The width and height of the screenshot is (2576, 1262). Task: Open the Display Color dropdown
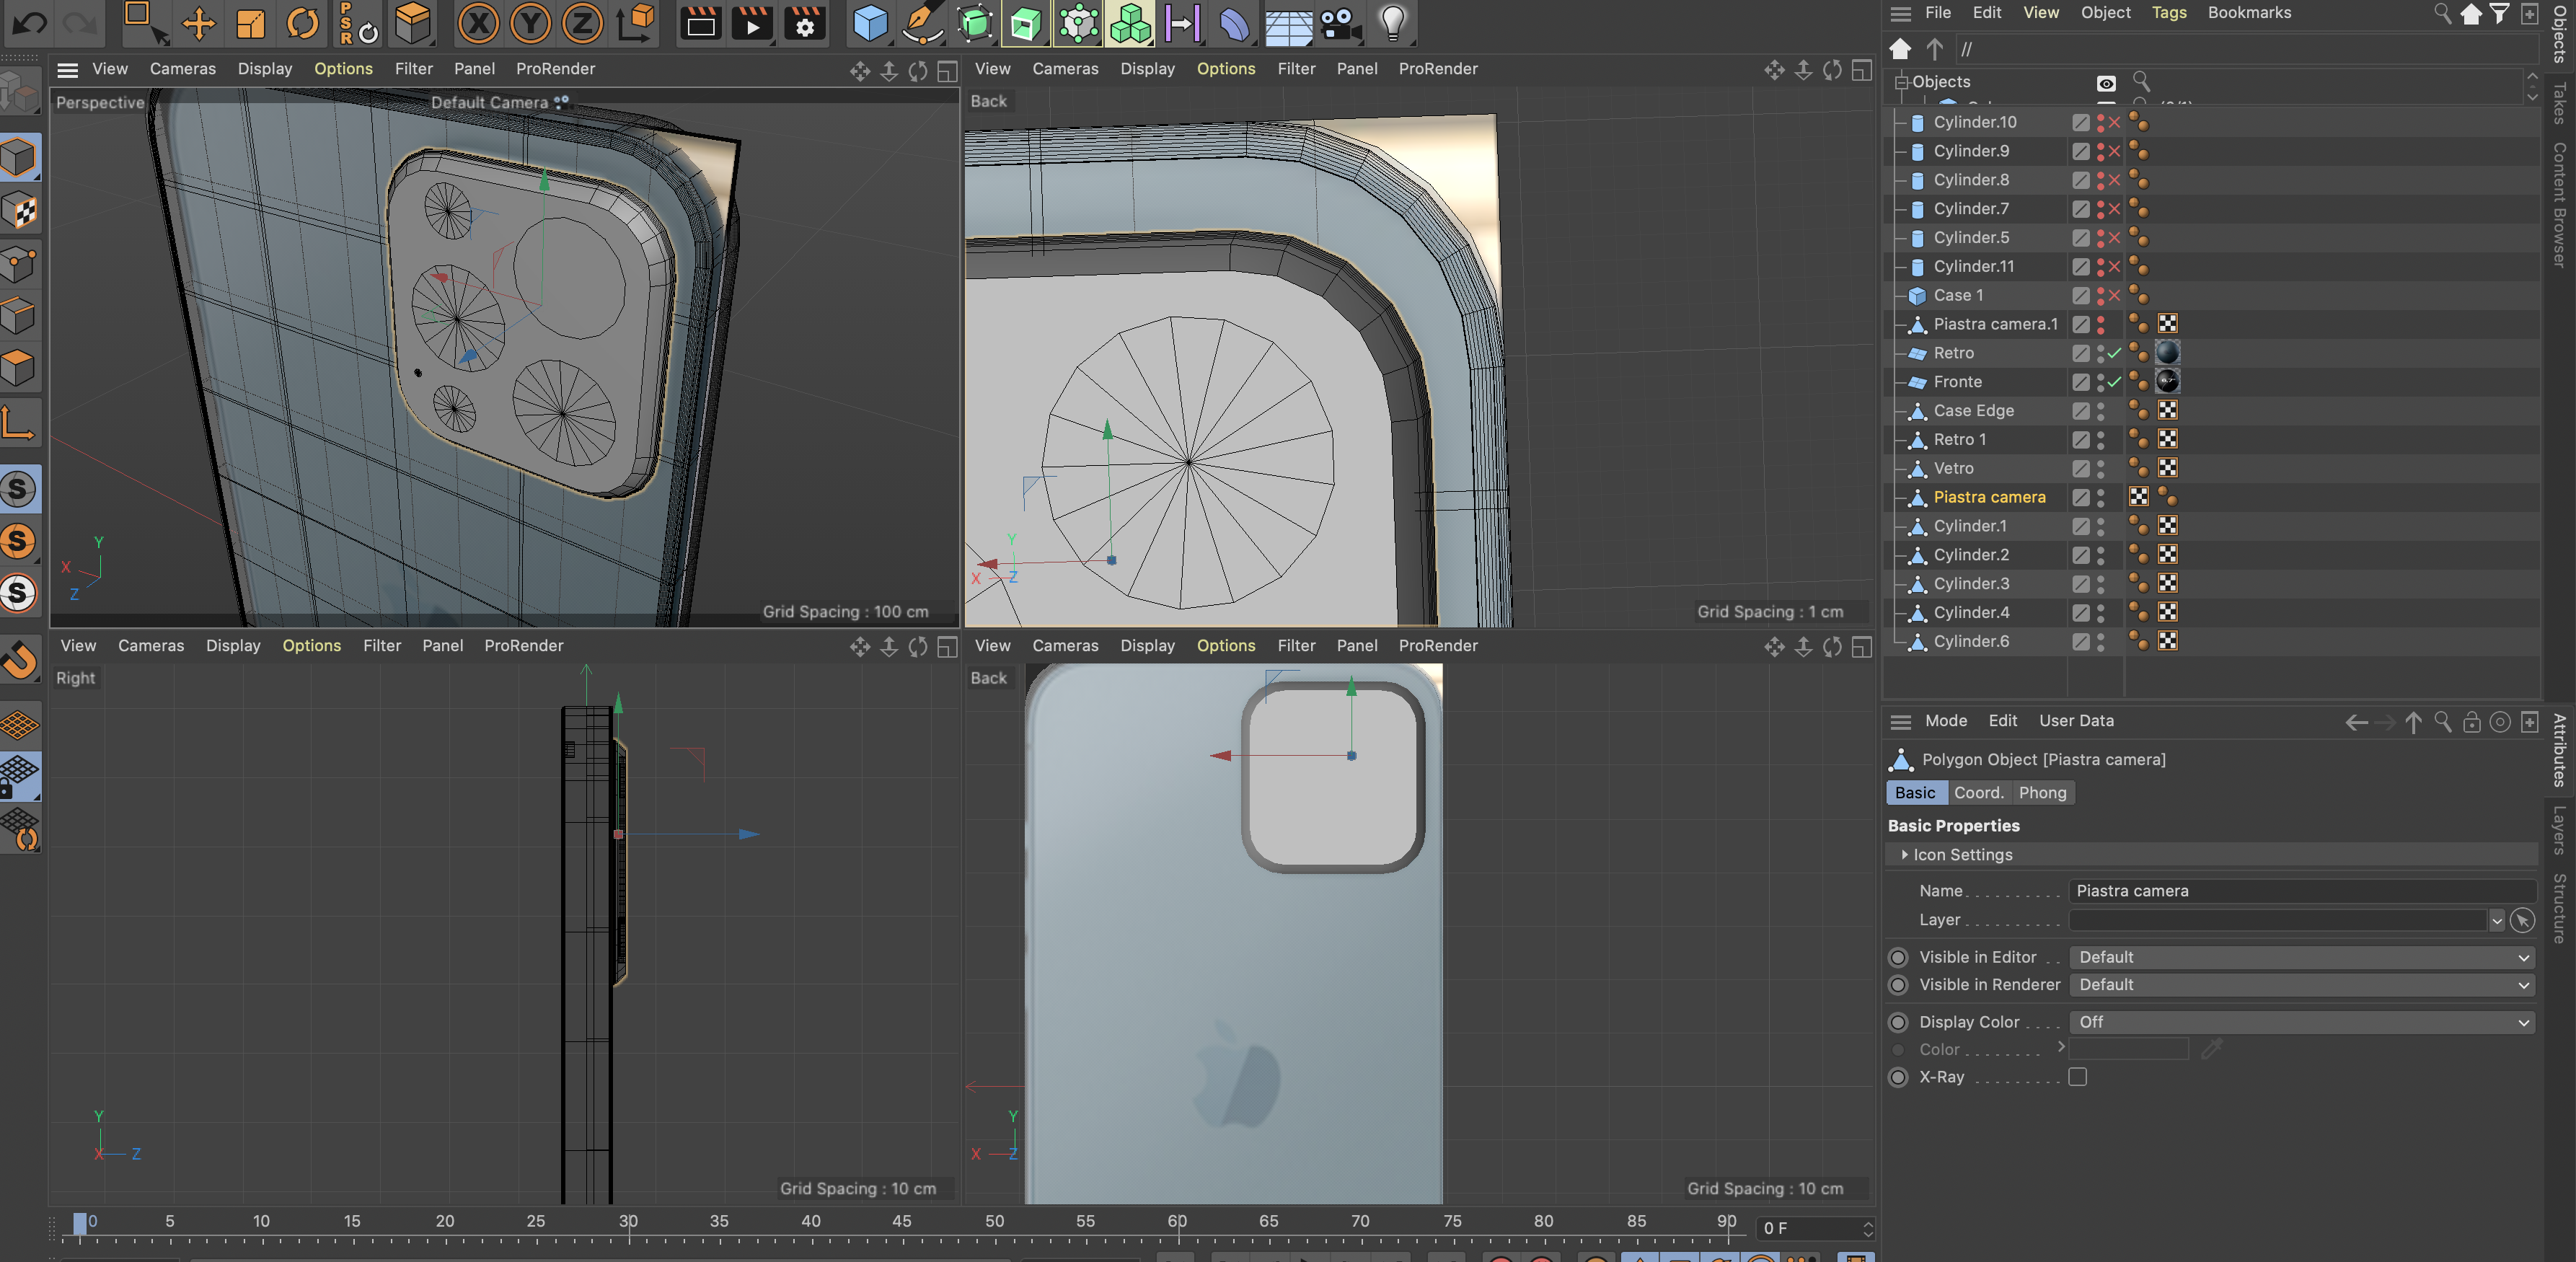coord(2300,1022)
